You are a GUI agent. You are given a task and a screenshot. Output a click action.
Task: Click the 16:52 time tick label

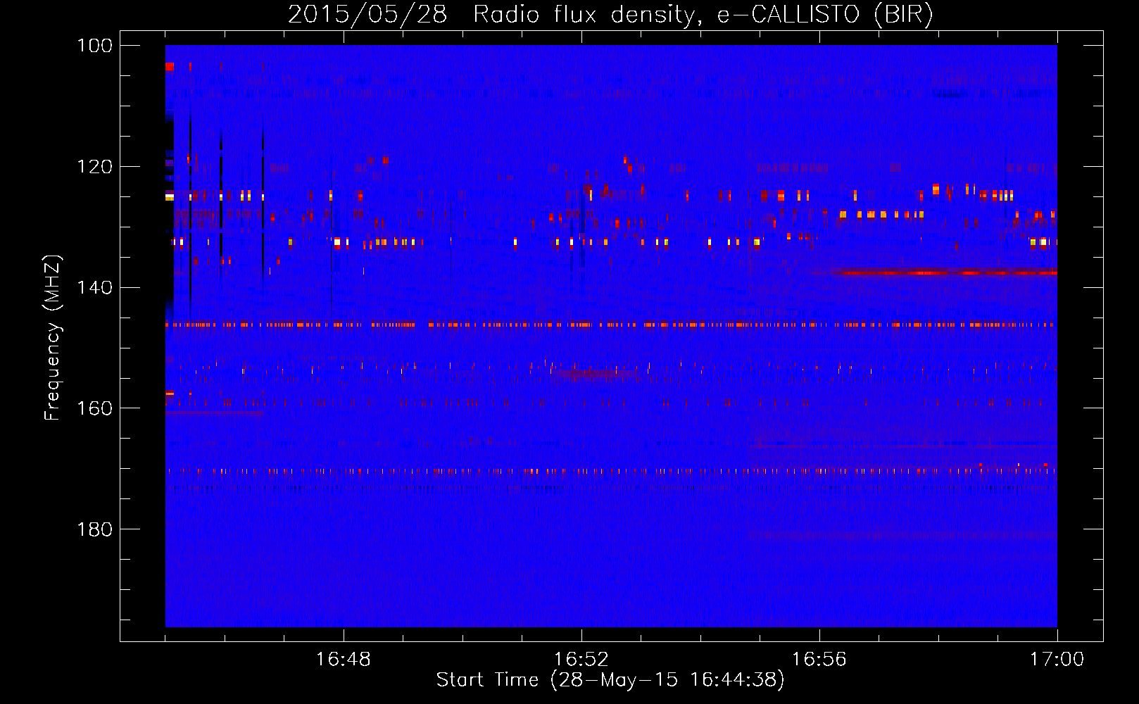[x=581, y=660]
